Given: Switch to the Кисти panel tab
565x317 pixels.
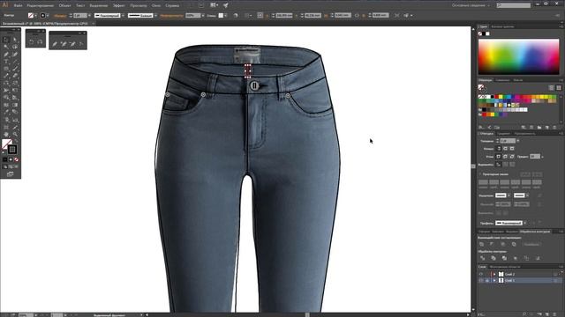Looking at the screenshot, I should tap(518, 80).
